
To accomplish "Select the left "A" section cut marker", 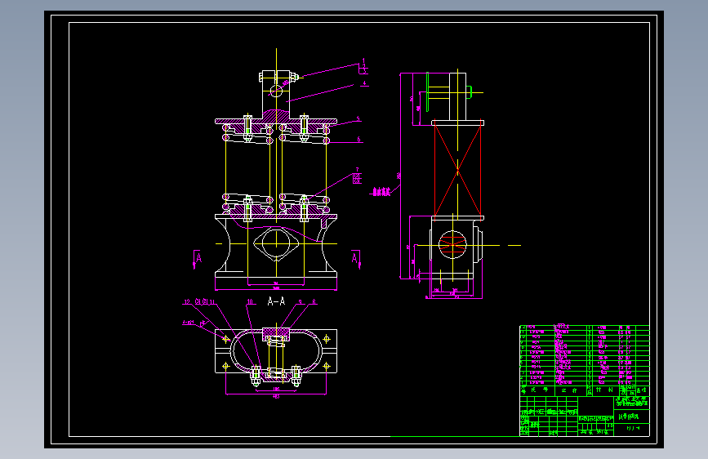I will [x=198, y=258].
